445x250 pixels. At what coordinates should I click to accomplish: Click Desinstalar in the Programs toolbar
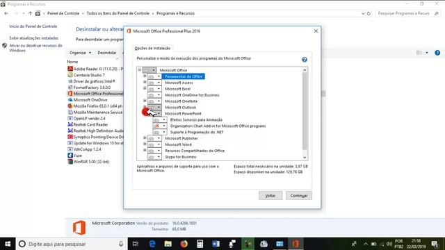pyautogui.click(x=107, y=53)
